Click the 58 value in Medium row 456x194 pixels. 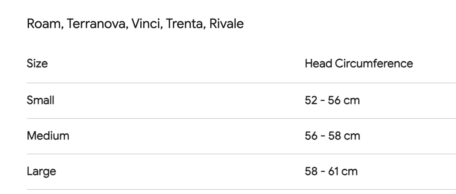pyautogui.click(x=334, y=136)
